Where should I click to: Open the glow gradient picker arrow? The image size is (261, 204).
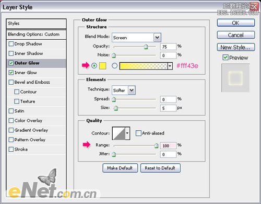(x=170, y=66)
